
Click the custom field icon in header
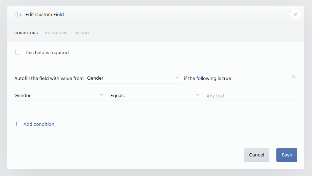18,15
